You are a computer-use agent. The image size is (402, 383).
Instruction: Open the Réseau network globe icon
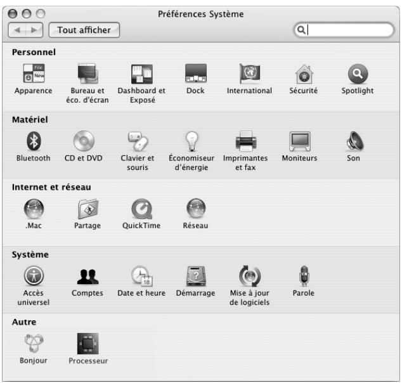[x=196, y=208]
